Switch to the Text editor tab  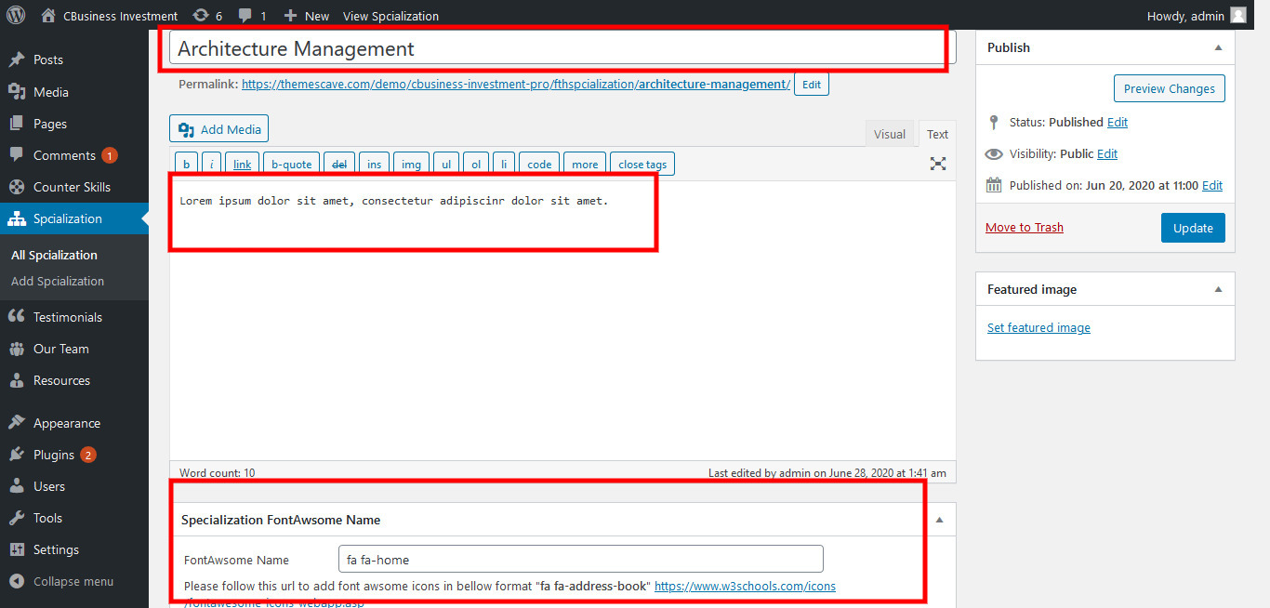click(938, 134)
